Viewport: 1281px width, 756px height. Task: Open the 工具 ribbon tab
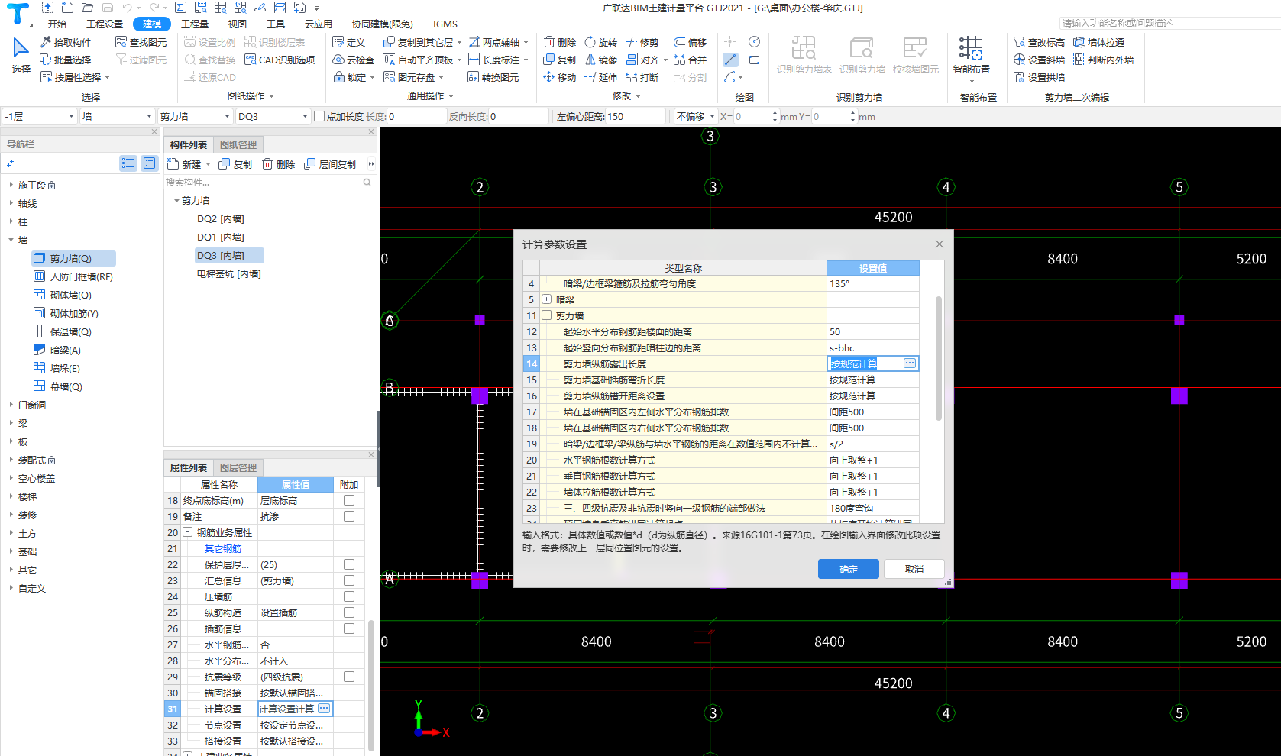tap(276, 24)
